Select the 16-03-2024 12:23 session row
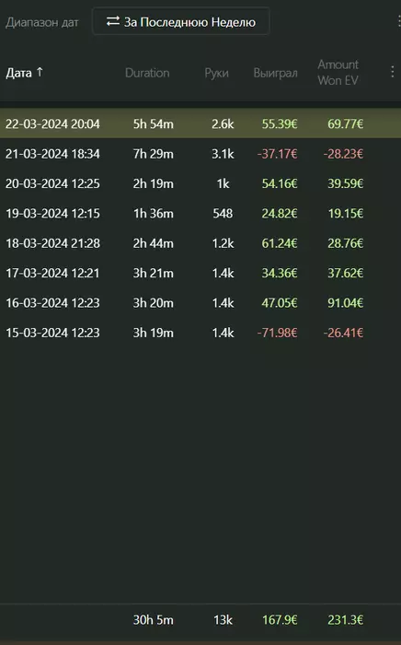Viewport: 401px width, 645px height. [x=200, y=303]
